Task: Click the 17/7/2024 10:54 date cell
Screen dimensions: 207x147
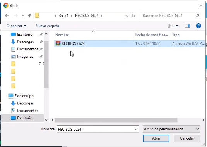Action: coord(148,43)
